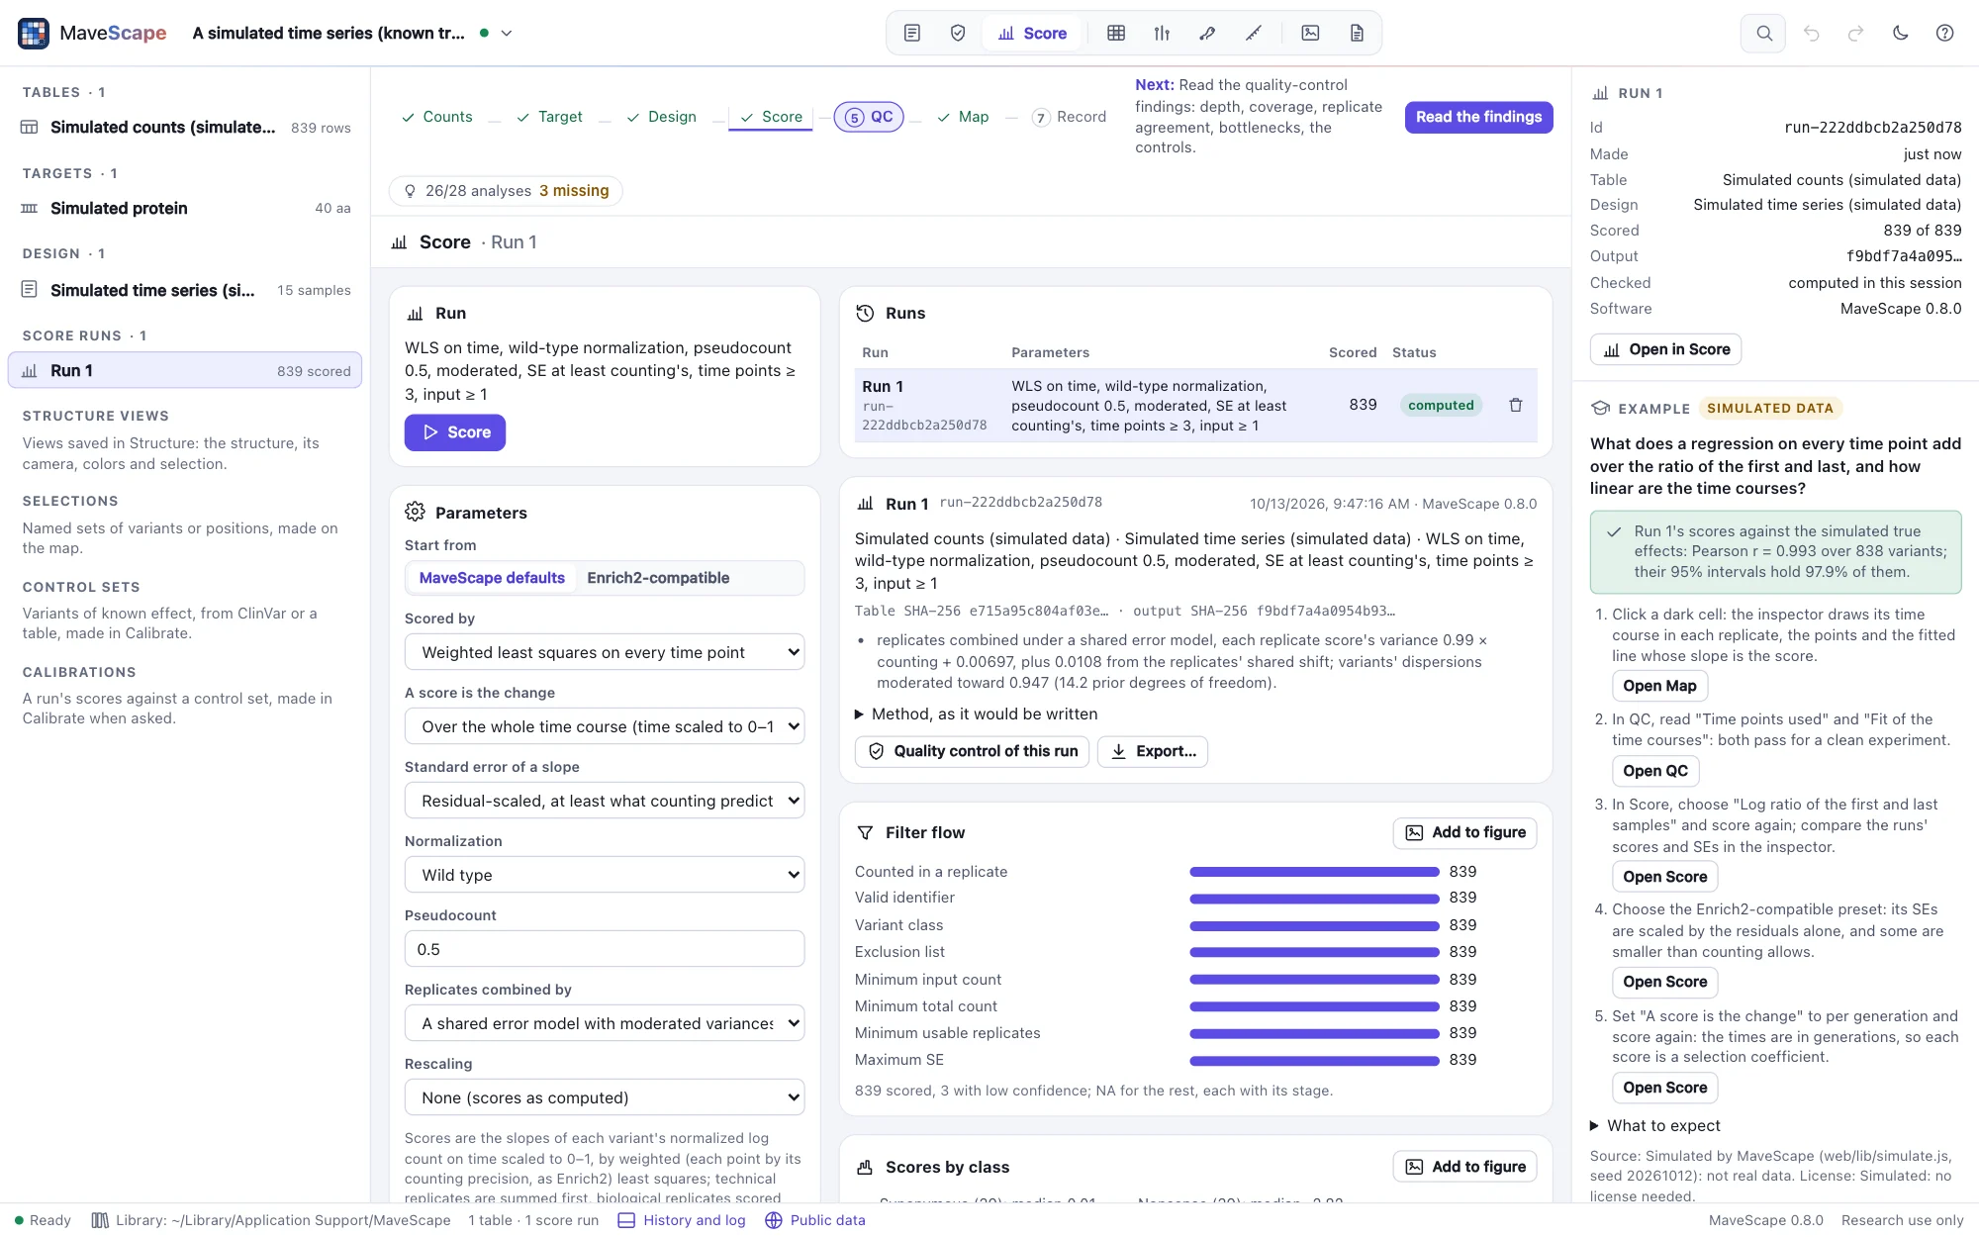Go to the Map workflow step
The height and width of the screenshot is (1237, 1979).
click(963, 117)
